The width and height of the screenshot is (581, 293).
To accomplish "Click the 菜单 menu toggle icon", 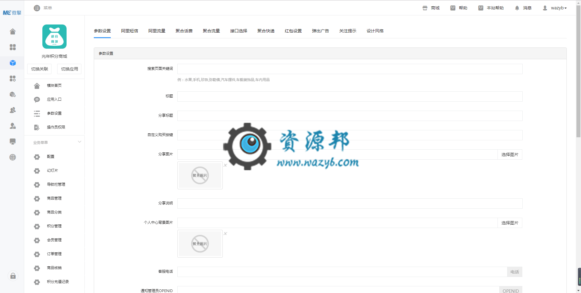I will (37, 8).
